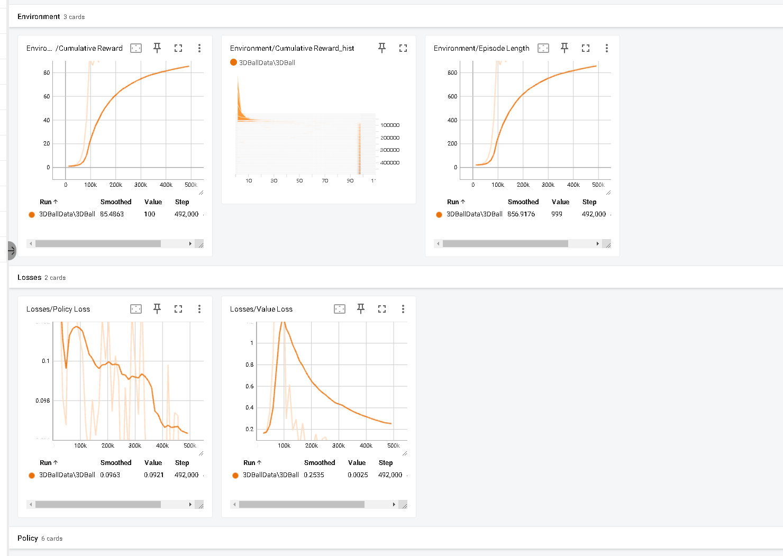Click Value column header in Policy Loss table
Image resolution: width=783 pixels, height=556 pixels.
(x=153, y=463)
